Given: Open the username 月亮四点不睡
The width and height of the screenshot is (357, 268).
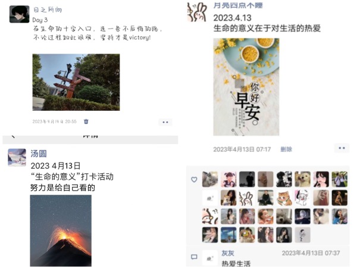Looking at the screenshot, I should (238, 5).
